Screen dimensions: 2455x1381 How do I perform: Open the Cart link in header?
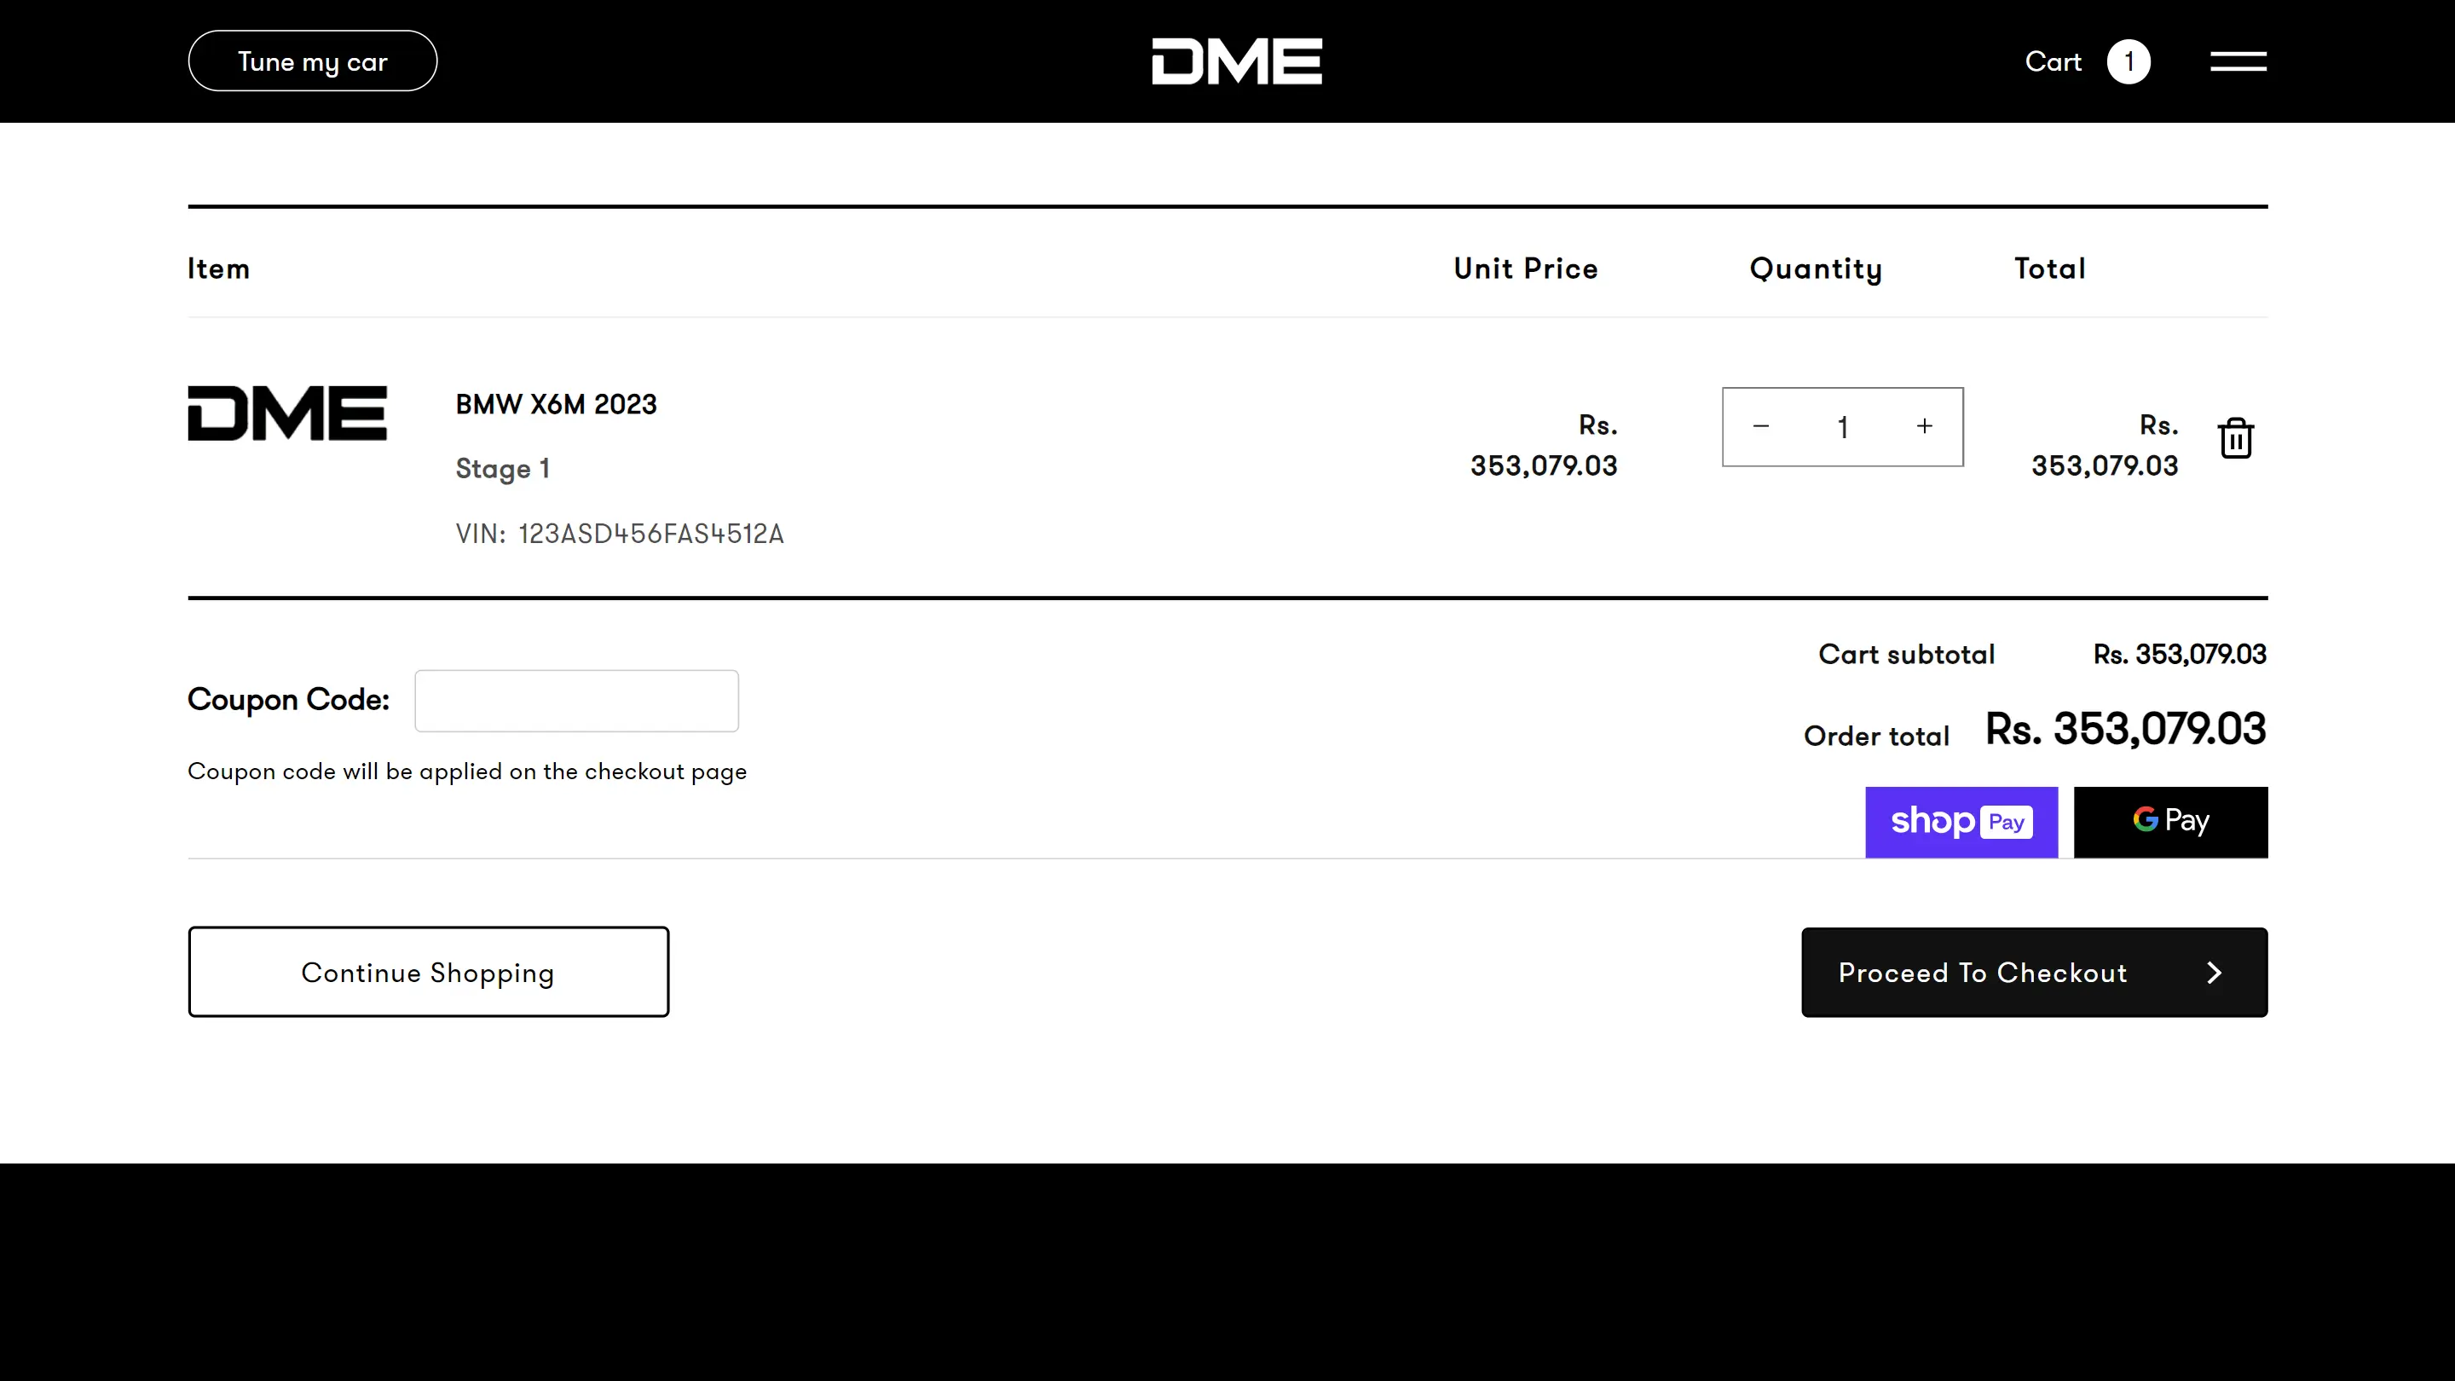click(x=2053, y=62)
